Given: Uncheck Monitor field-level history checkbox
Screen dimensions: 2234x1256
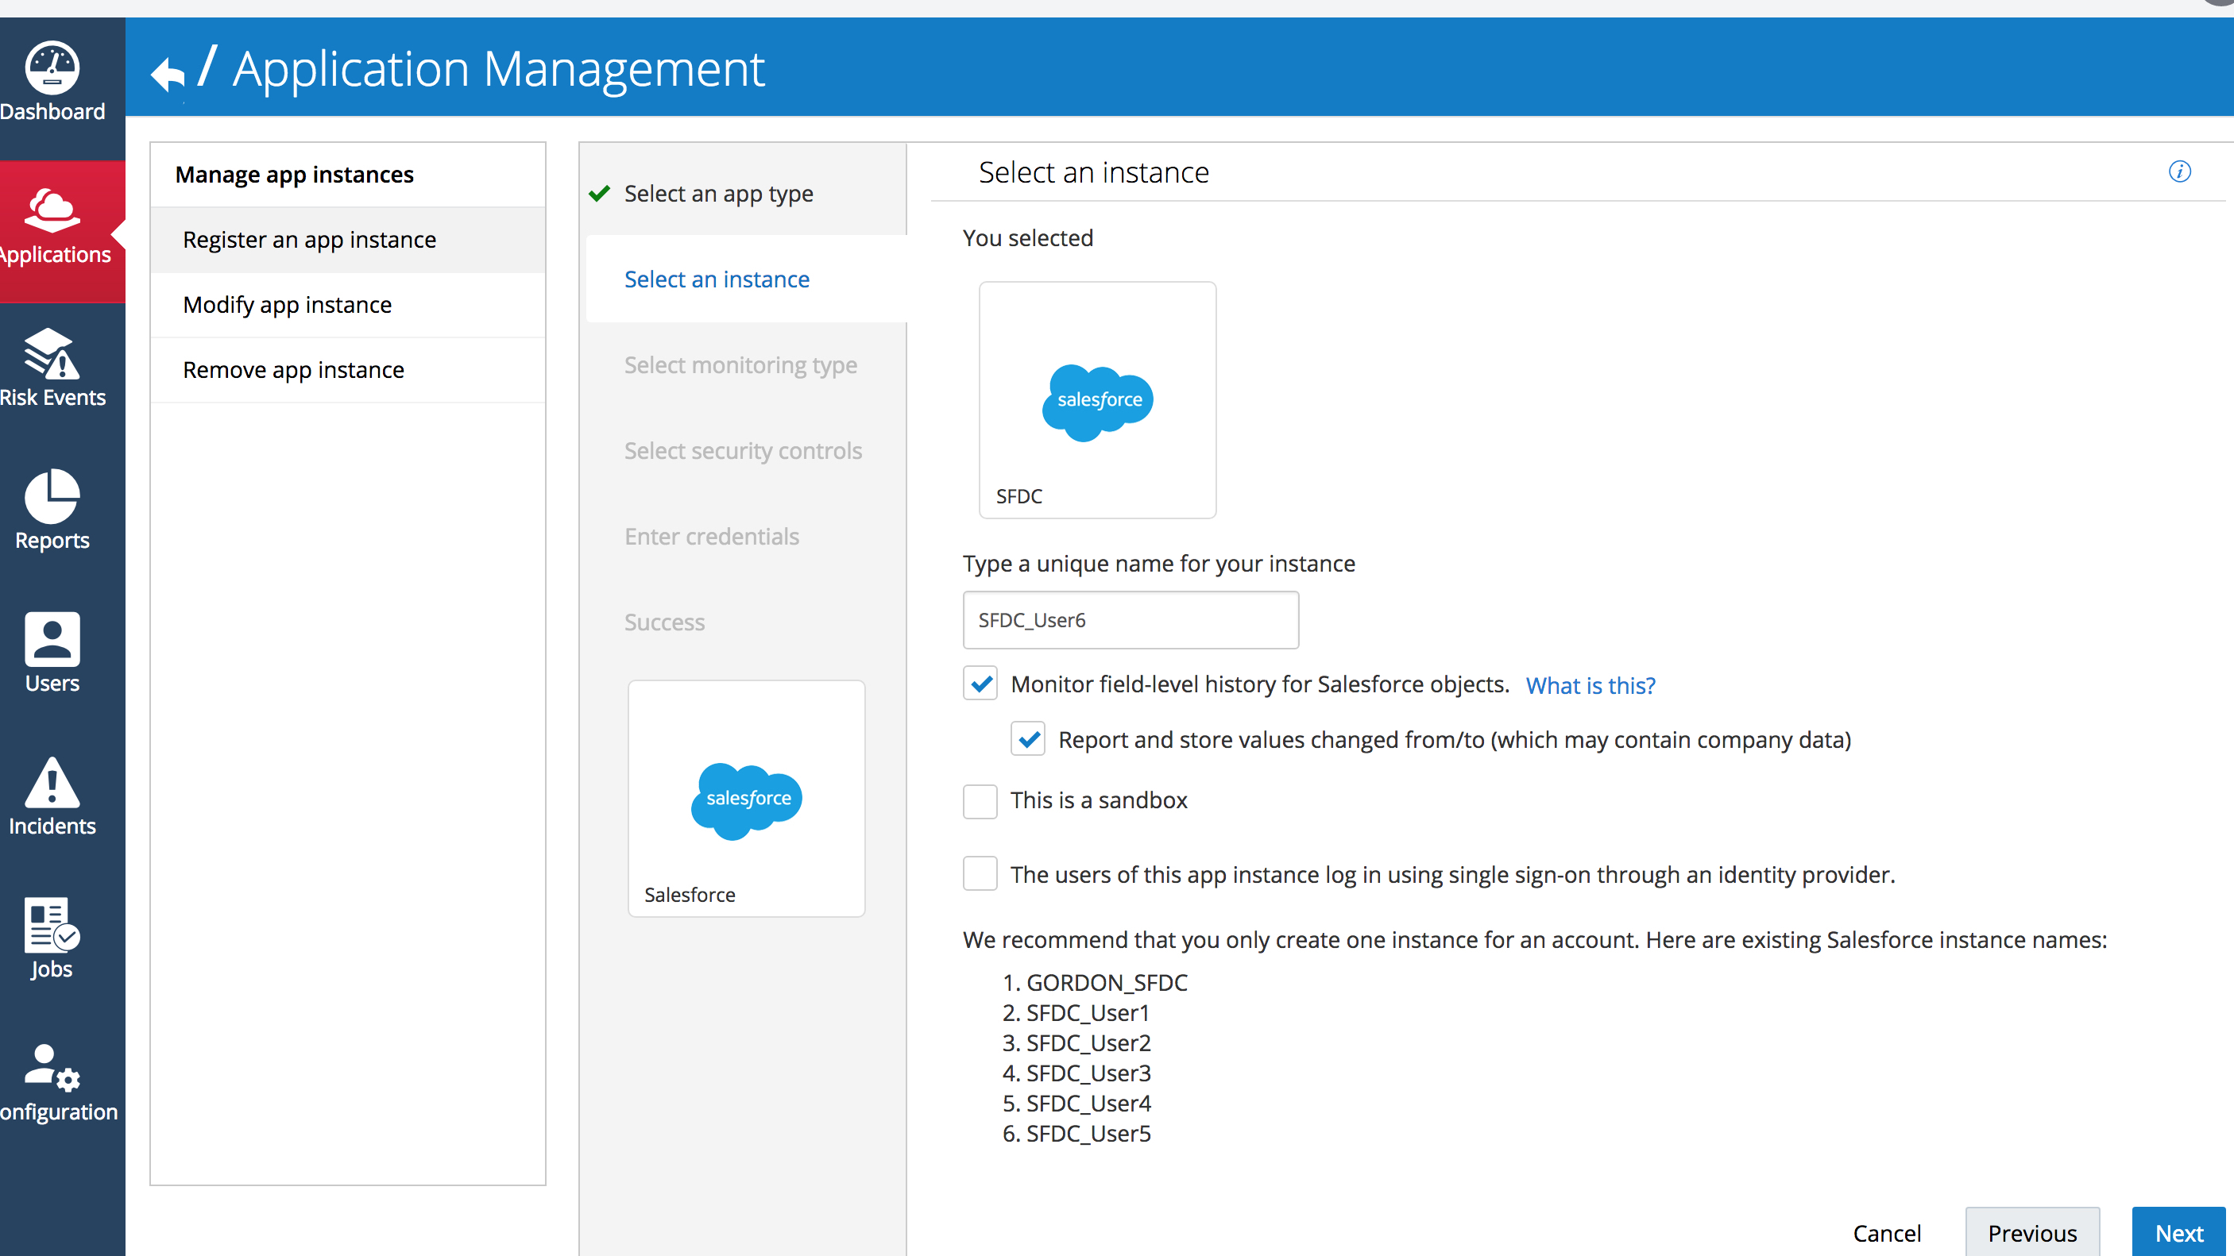Looking at the screenshot, I should 980,684.
